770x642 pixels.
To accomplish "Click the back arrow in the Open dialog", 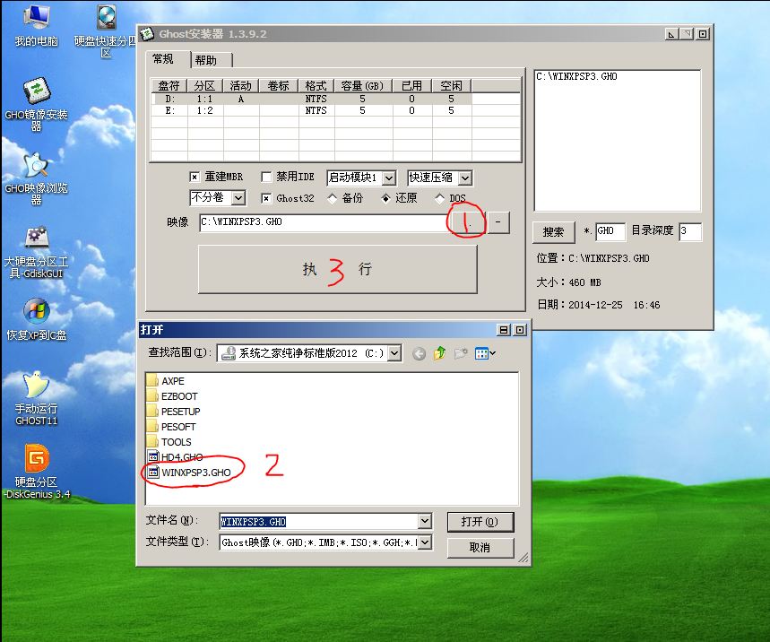I will 419,353.
